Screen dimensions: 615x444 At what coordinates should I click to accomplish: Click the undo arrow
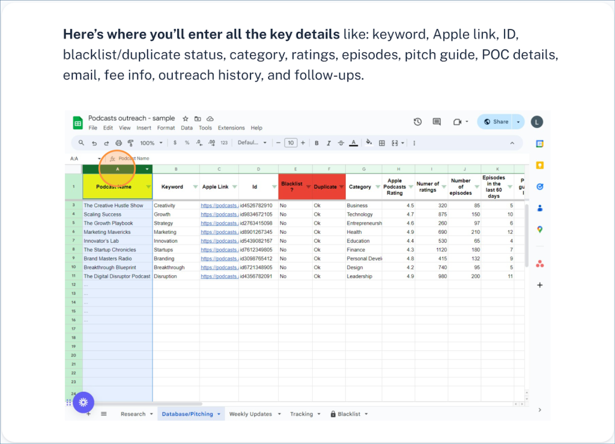click(94, 143)
